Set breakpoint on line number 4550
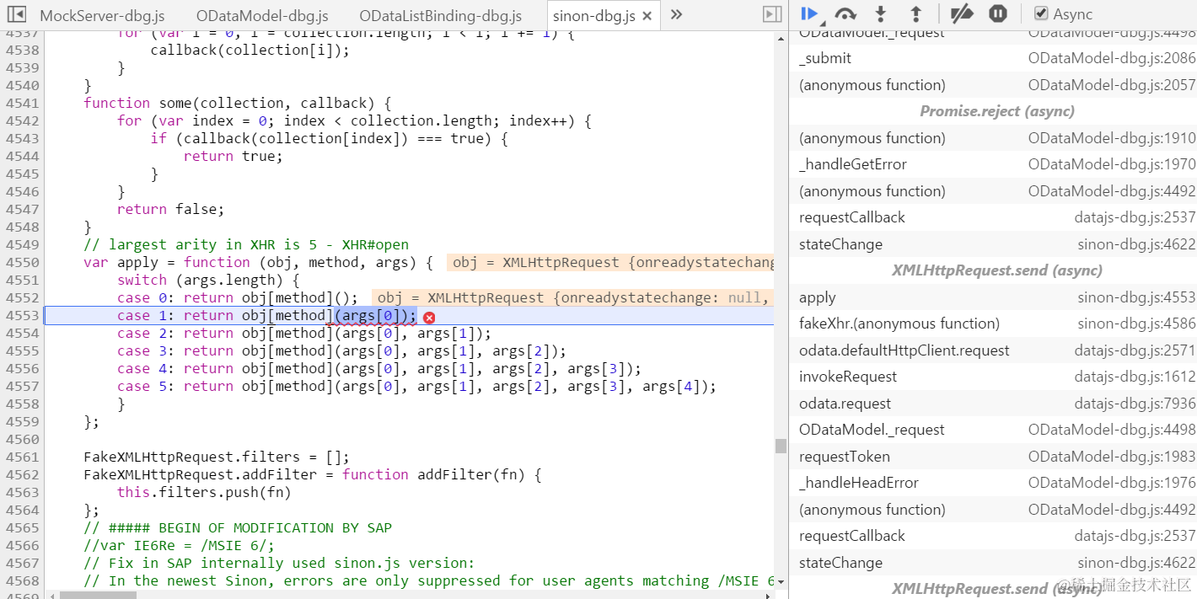Viewport: 1197px width, 599px height. click(x=21, y=262)
